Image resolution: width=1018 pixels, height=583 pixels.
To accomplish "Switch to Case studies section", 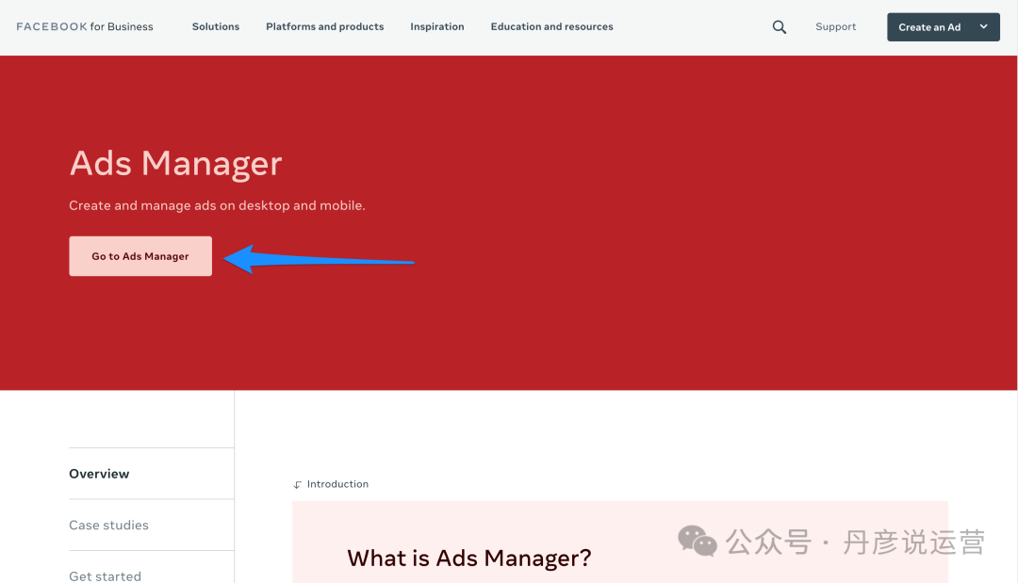I will click(x=108, y=525).
